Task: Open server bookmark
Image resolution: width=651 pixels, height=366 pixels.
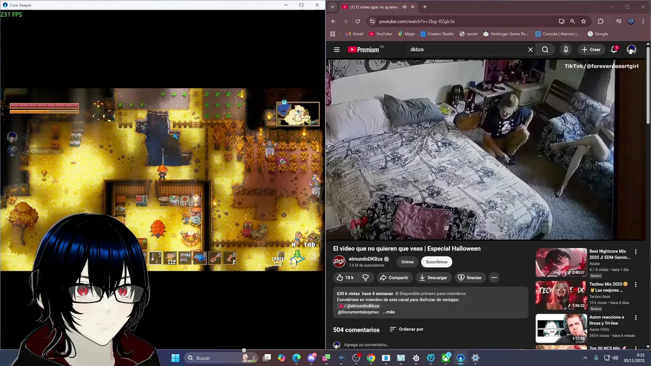Action: tap(468, 34)
